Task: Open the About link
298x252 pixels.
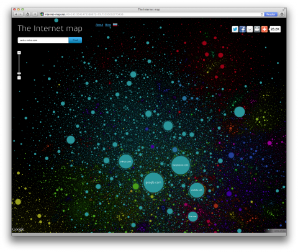Action: [99, 25]
